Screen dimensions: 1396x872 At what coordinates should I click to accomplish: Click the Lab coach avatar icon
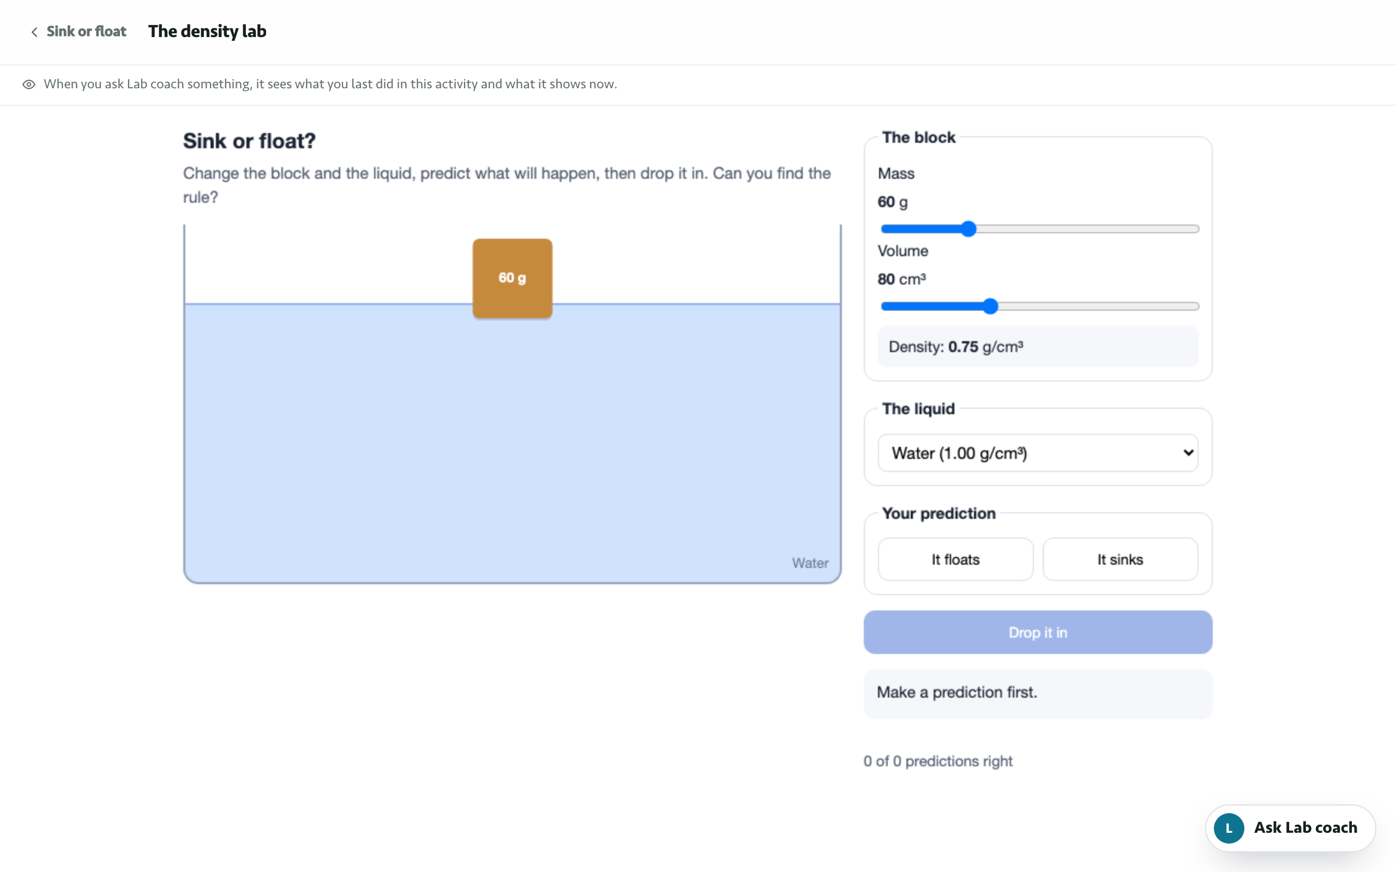pos(1229,828)
